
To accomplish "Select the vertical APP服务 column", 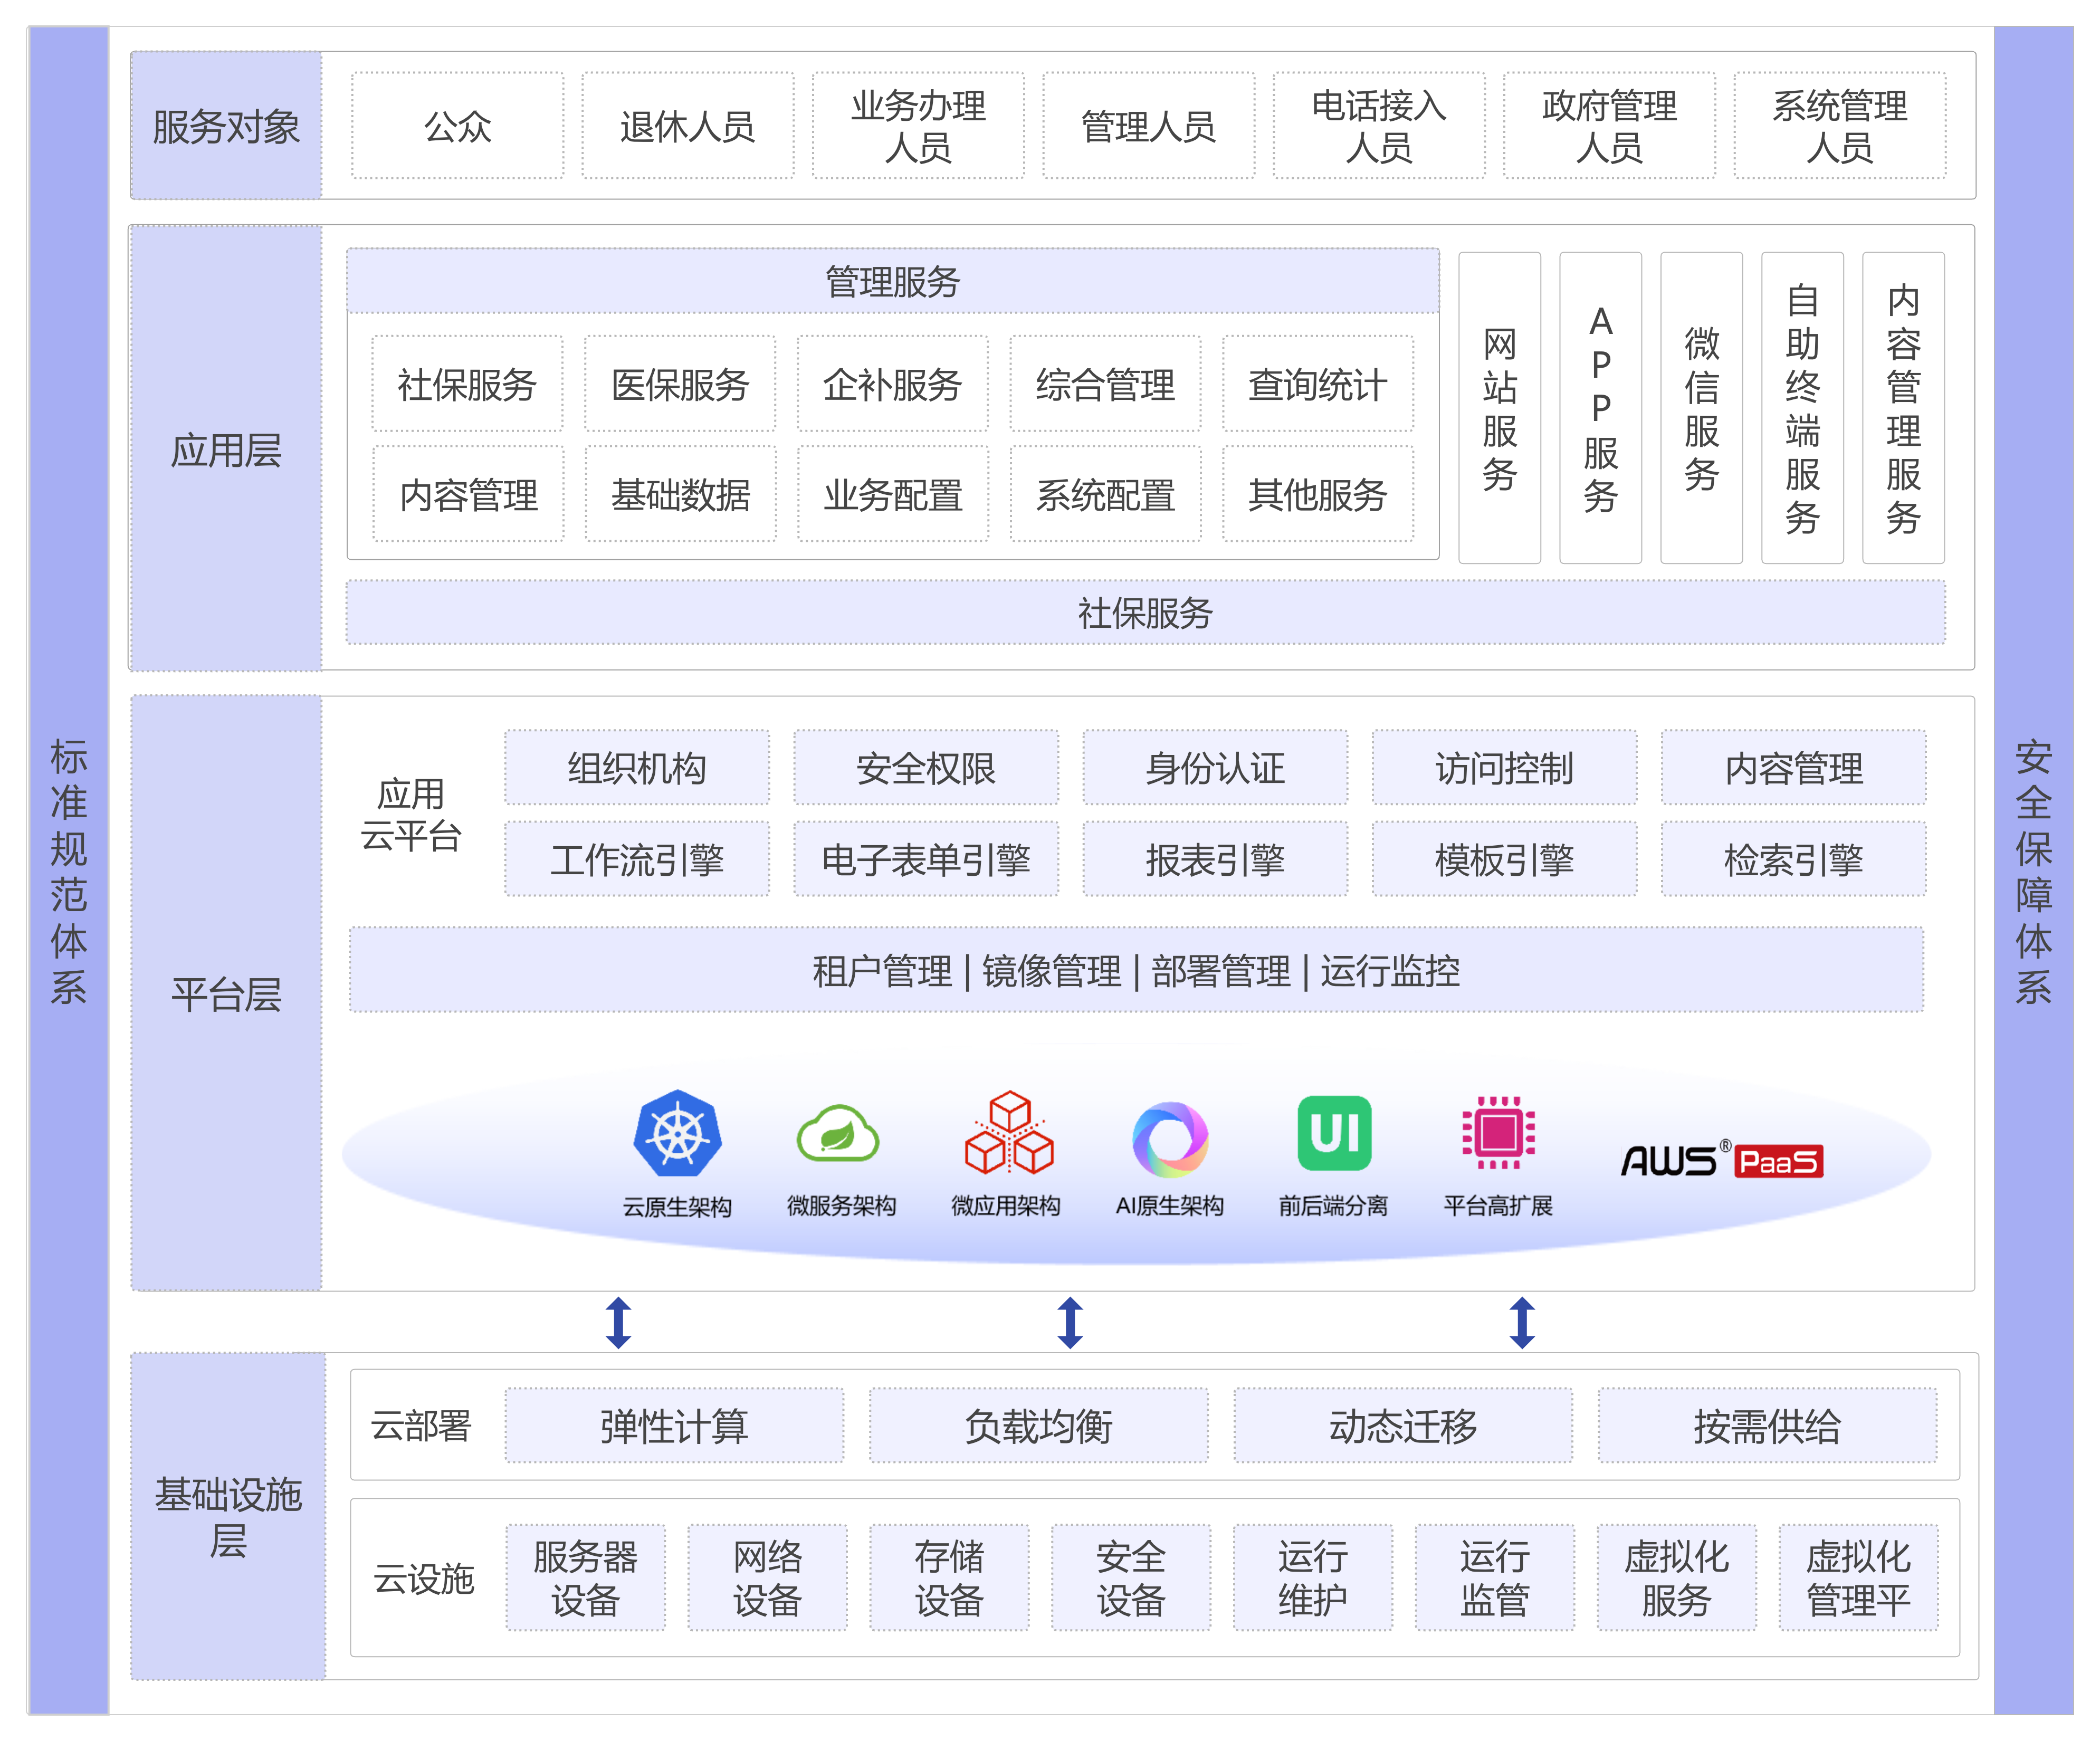I will coord(1600,408).
